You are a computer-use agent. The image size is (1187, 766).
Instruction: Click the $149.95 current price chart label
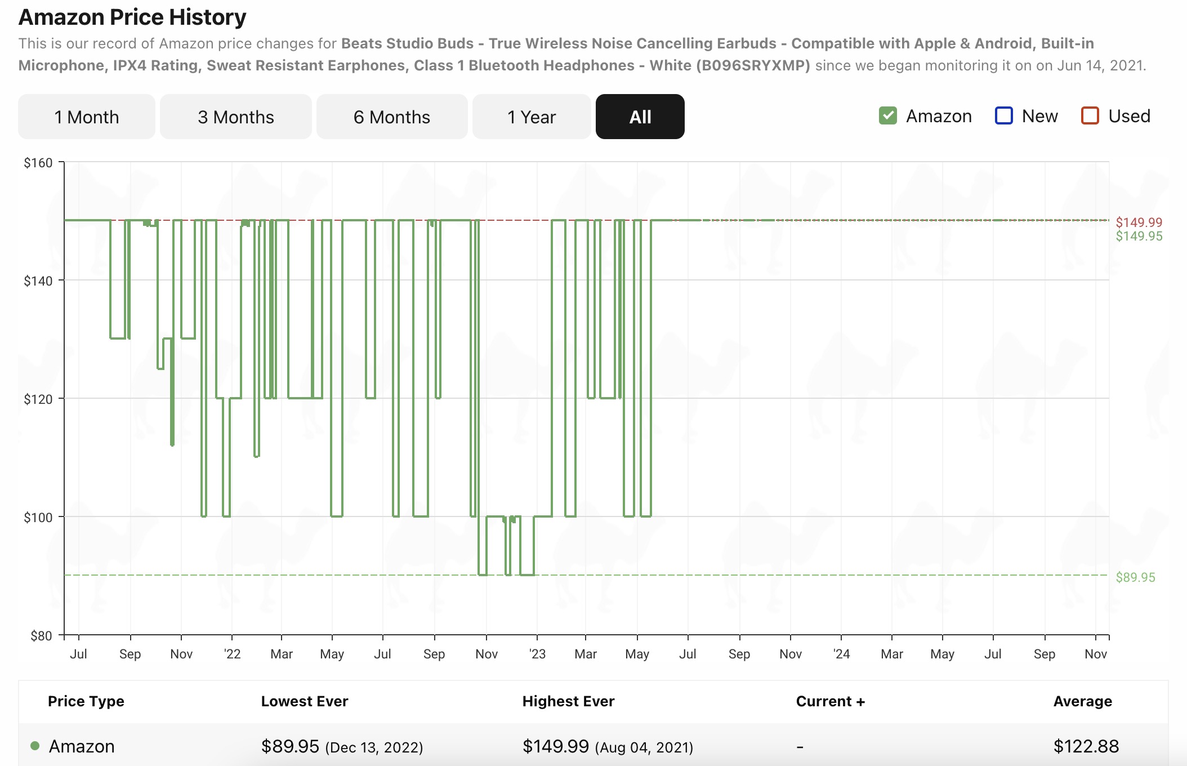[x=1139, y=236]
